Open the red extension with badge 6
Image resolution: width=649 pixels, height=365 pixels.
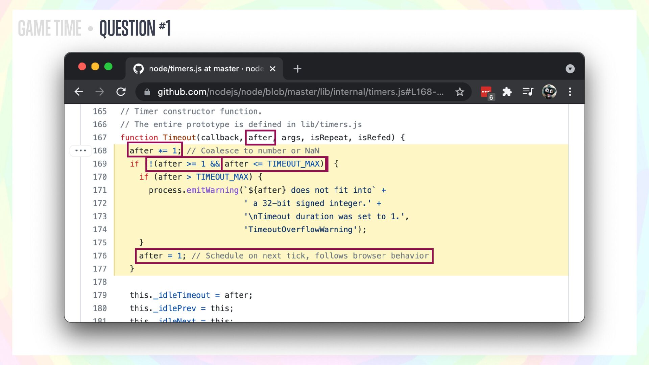[x=486, y=92]
